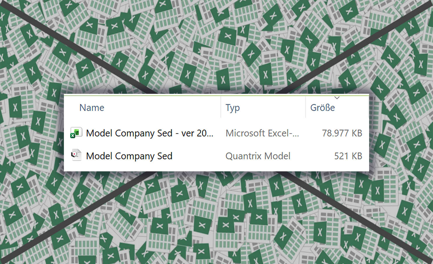The image size is (433, 264).
Task: Click the 'Quantrix Model' type label
Action: coord(258,156)
